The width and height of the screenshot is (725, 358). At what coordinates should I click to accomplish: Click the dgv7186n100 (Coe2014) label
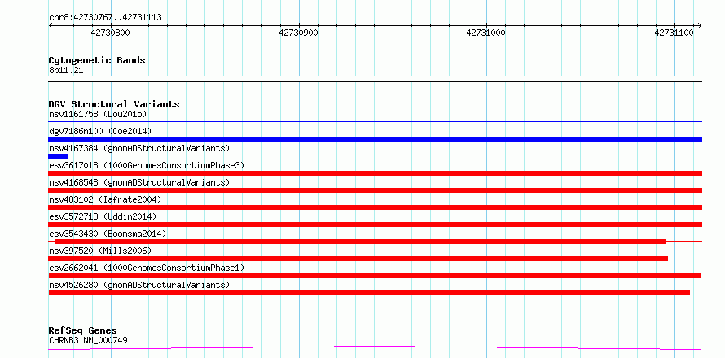pyautogui.click(x=100, y=131)
